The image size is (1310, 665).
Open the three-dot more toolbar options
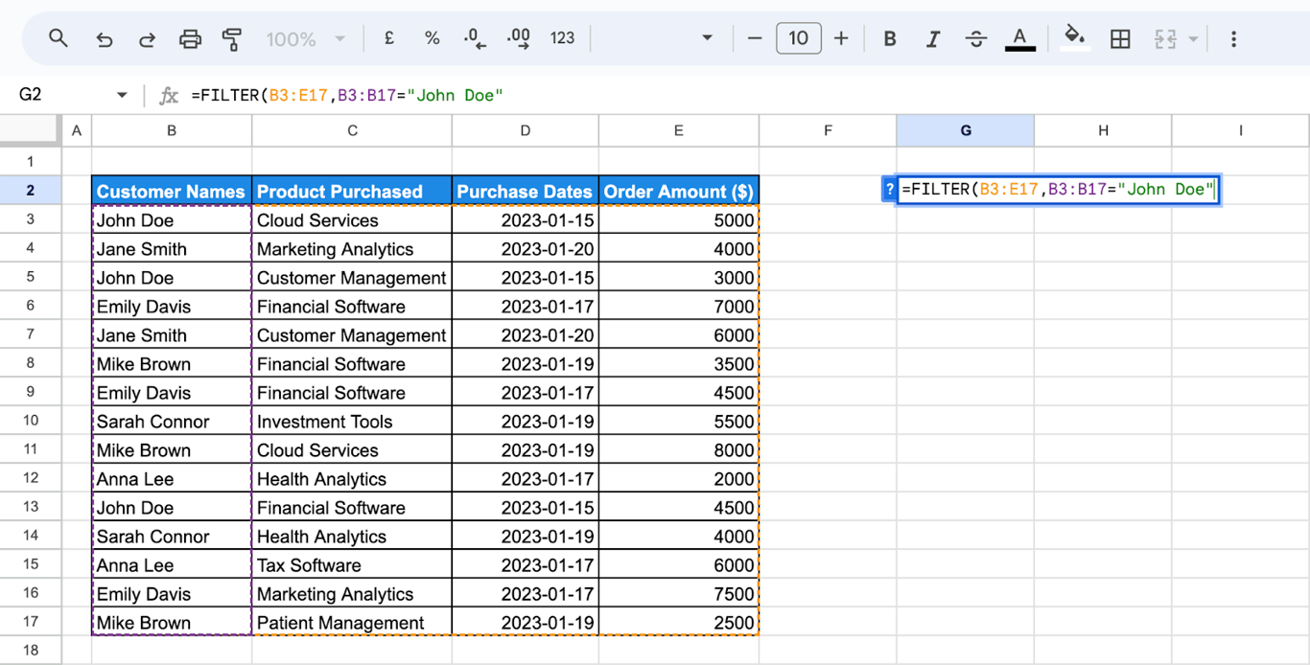(1233, 39)
